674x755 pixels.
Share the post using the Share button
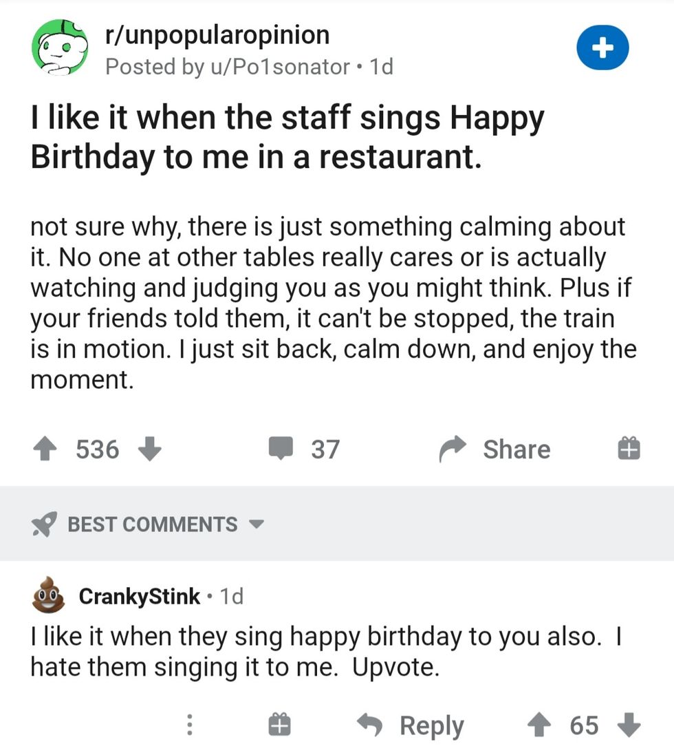point(497,449)
